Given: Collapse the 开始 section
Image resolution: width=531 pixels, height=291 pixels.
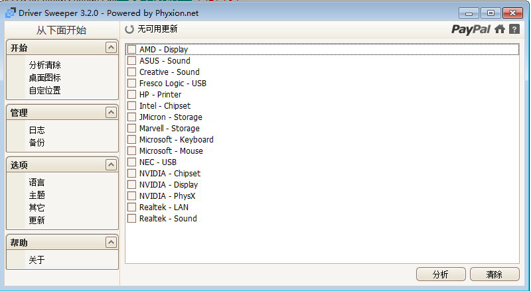Looking at the screenshot, I should (x=110, y=48).
